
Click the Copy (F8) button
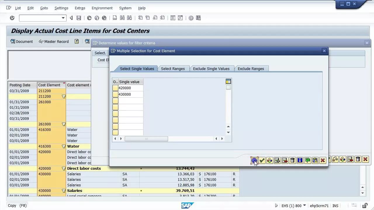(17, 205)
